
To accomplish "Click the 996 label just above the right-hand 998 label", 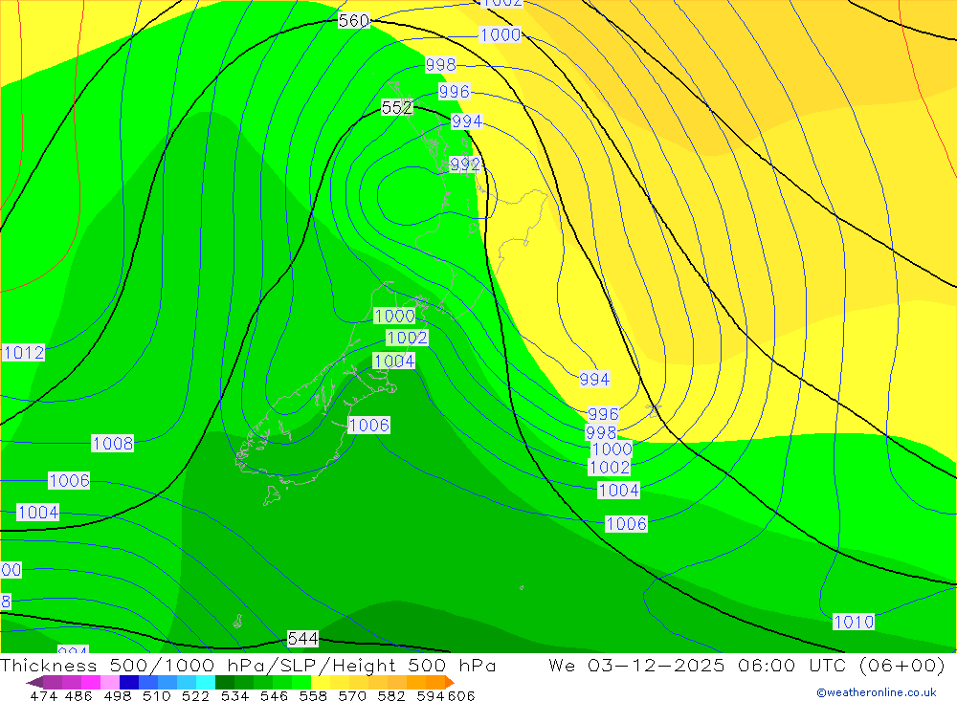I will click(604, 414).
